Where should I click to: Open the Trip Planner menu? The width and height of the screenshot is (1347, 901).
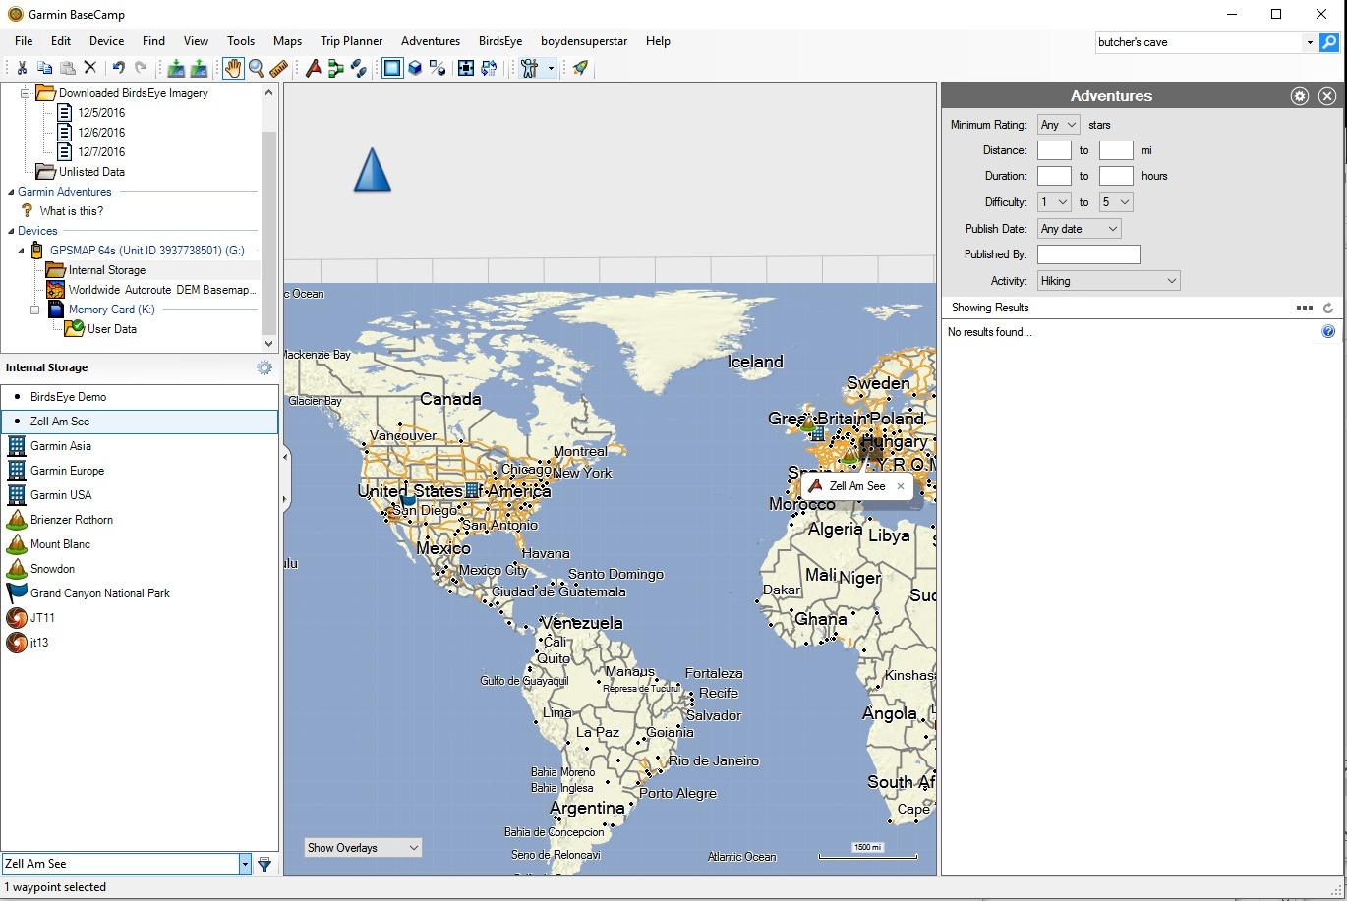click(351, 41)
